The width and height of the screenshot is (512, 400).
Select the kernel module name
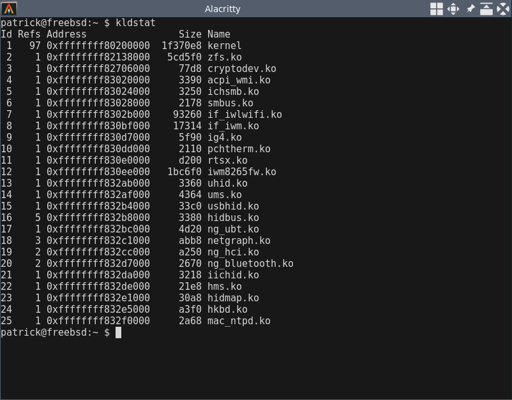pyautogui.click(x=225, y=46)
